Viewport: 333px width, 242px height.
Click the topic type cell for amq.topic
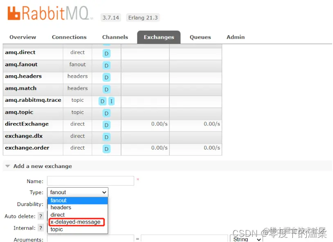pyautogui.click(x=77, y=112)
